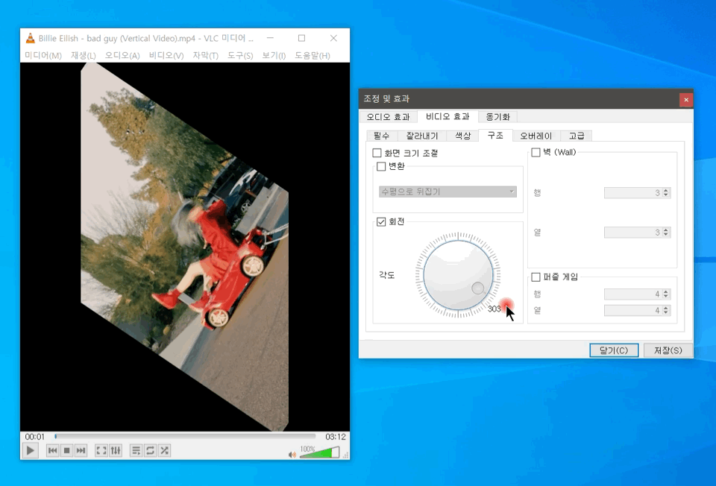Enable the 벽 (Wall) checkbox

pyautogui.click(x=536, y=152)
